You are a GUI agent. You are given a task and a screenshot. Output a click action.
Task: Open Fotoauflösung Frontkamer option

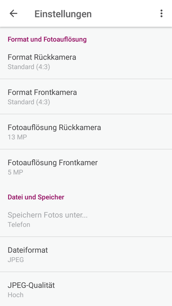pyautogui.click(x=86, y=167)
